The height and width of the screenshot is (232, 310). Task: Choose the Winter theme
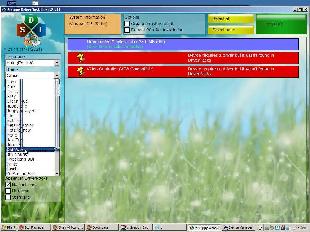coord(31,164)
